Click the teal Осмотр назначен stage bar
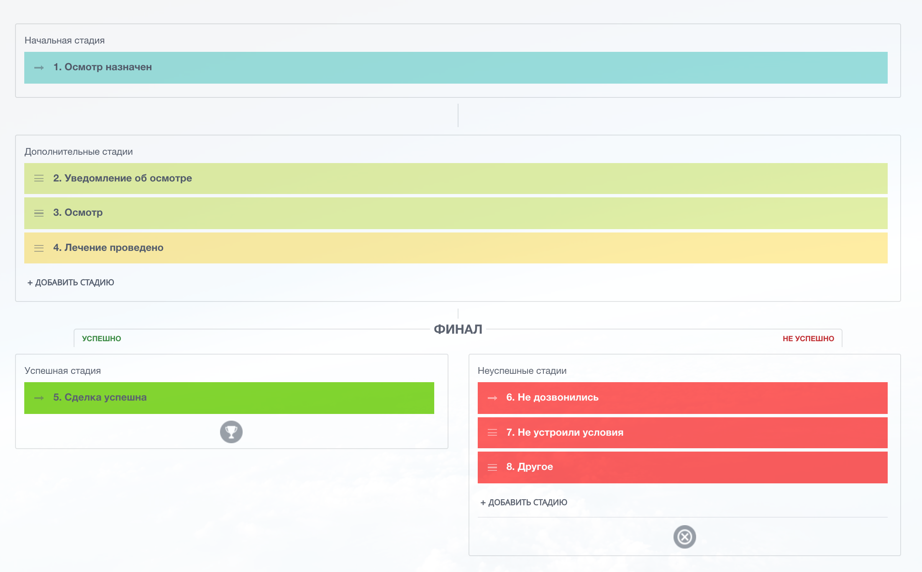This screenshot has height=572, width=922. 456,68
